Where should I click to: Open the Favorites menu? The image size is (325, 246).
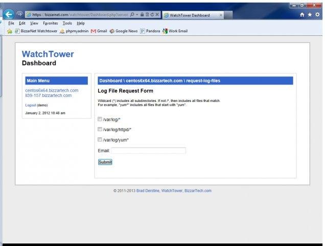pos(51,23)
